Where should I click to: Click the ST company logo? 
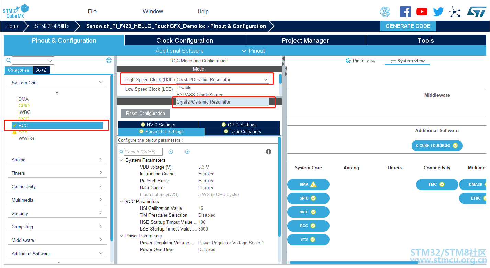(x=477, y=12)
